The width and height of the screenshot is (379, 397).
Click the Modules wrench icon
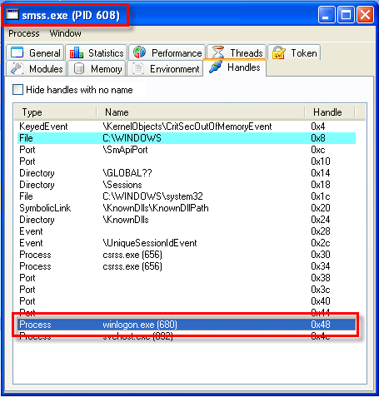[x=17, y=68]
